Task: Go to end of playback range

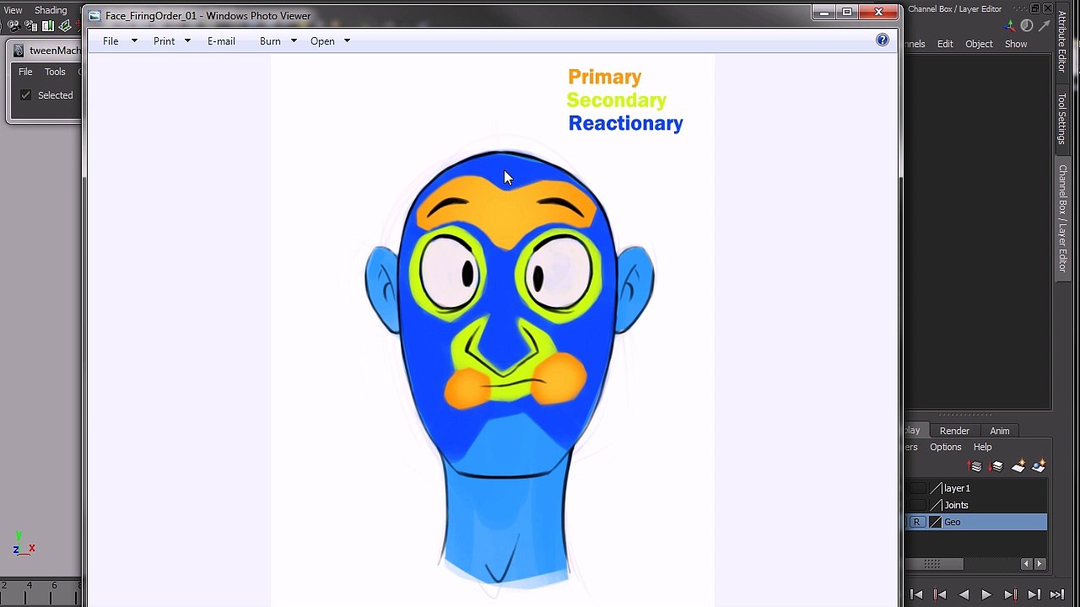Action: coord(1057,594)
